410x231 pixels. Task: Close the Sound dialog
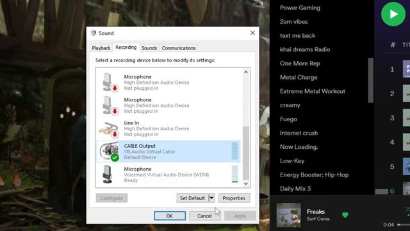pos(252,33)
